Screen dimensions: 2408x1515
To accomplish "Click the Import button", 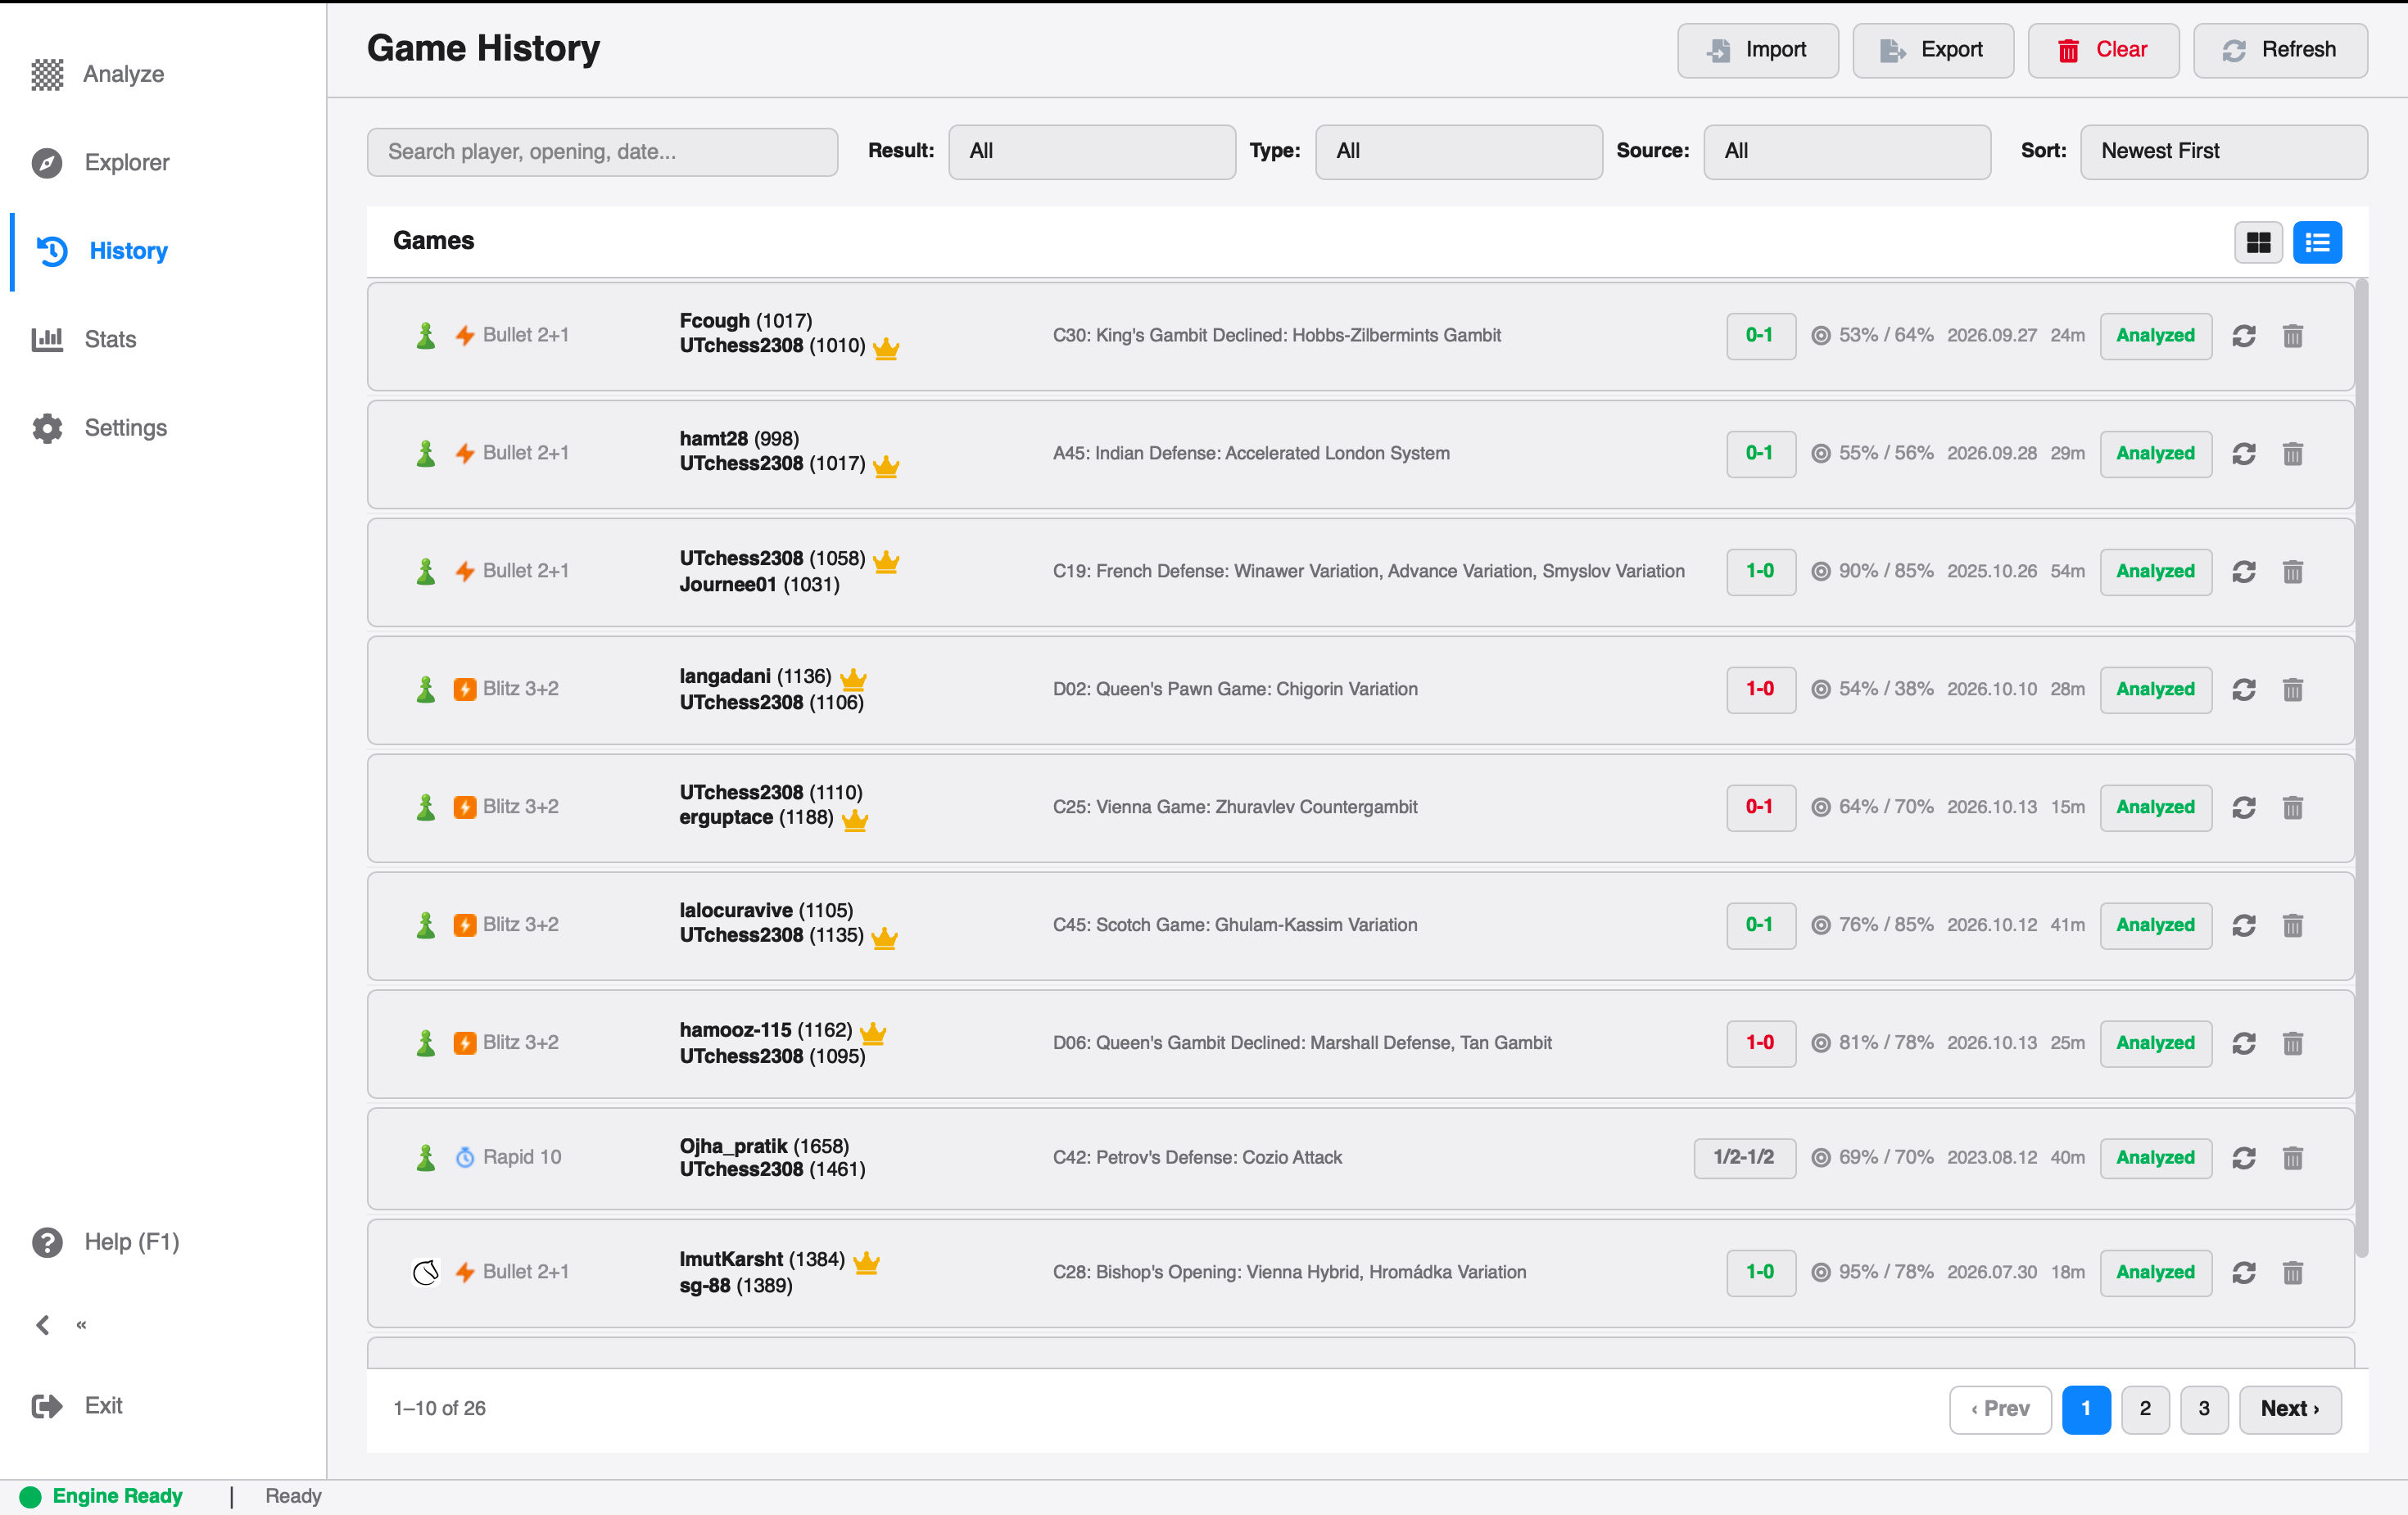I will [1757, 50].
